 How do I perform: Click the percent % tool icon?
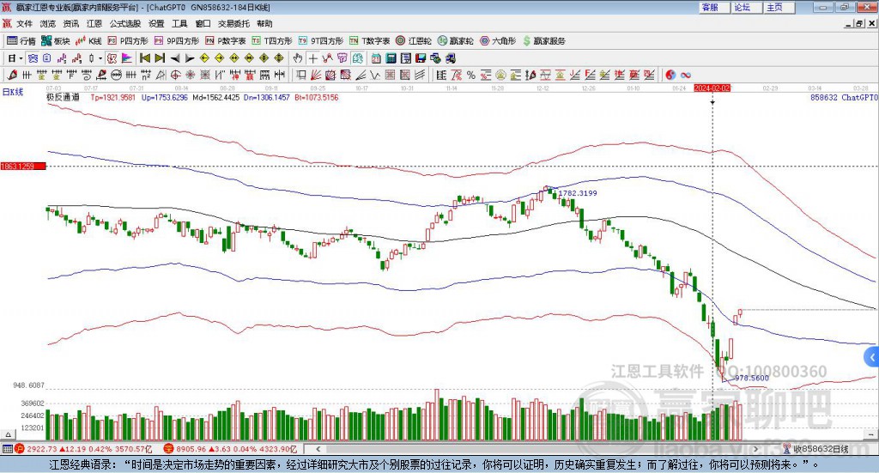click(471, 75)
